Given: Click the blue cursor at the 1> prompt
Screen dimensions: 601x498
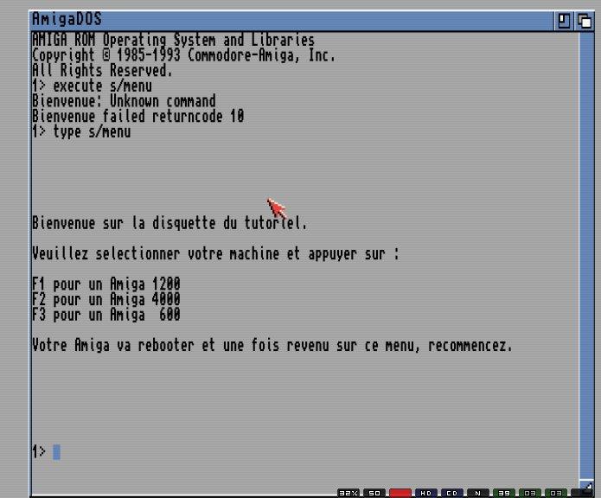Looking at the screenshot, I should coord(56,452).
